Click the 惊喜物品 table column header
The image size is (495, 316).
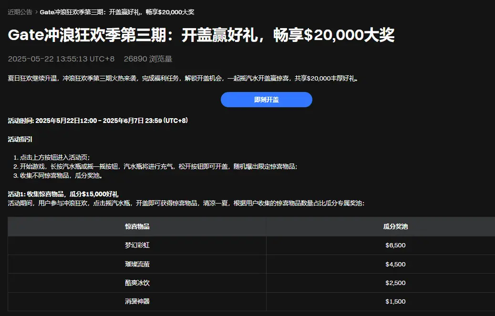point(137,226)
